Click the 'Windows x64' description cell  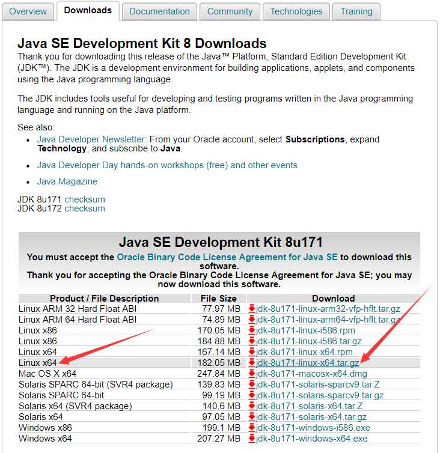coord(105,438)
